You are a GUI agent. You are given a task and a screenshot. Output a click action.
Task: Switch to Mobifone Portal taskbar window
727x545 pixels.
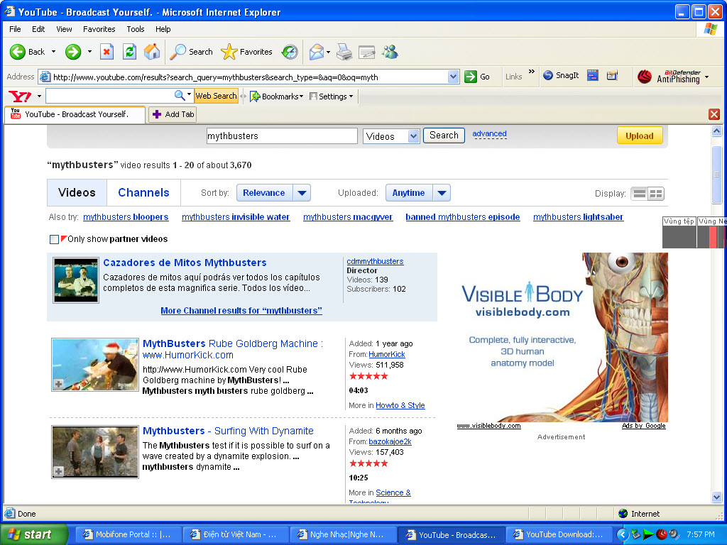point(128,534)
